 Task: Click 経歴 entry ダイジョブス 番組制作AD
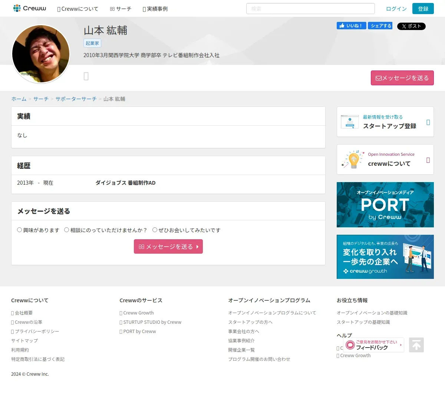coord(125,183)
